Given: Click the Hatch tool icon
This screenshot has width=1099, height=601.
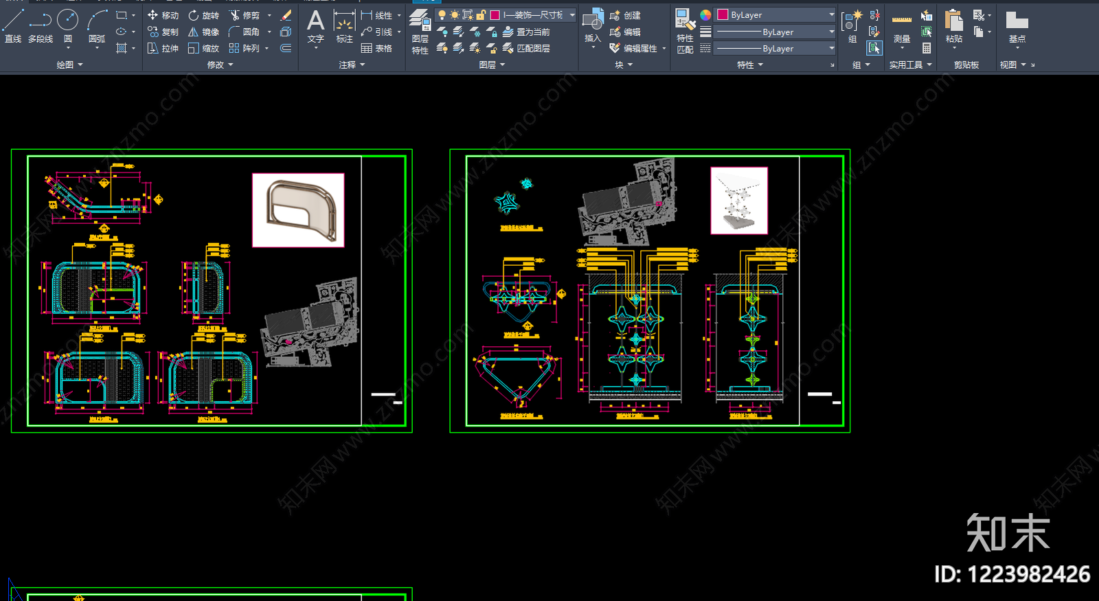Looking at the screenshot, I should click(x=122, y=48).
